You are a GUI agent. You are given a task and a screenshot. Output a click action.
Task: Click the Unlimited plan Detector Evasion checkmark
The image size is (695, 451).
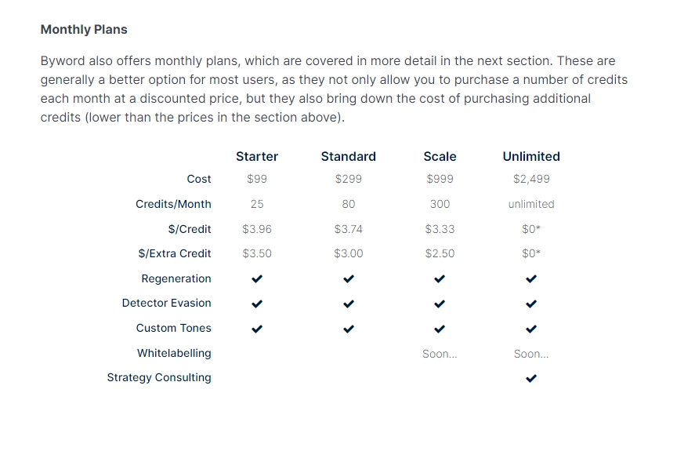[531, 304]
